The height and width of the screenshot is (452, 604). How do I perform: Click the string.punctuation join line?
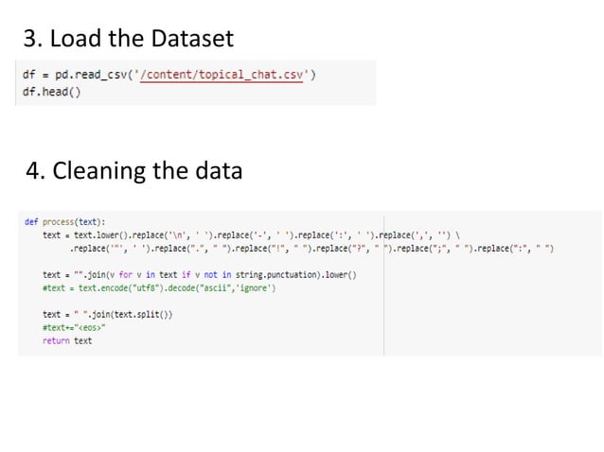200,274
